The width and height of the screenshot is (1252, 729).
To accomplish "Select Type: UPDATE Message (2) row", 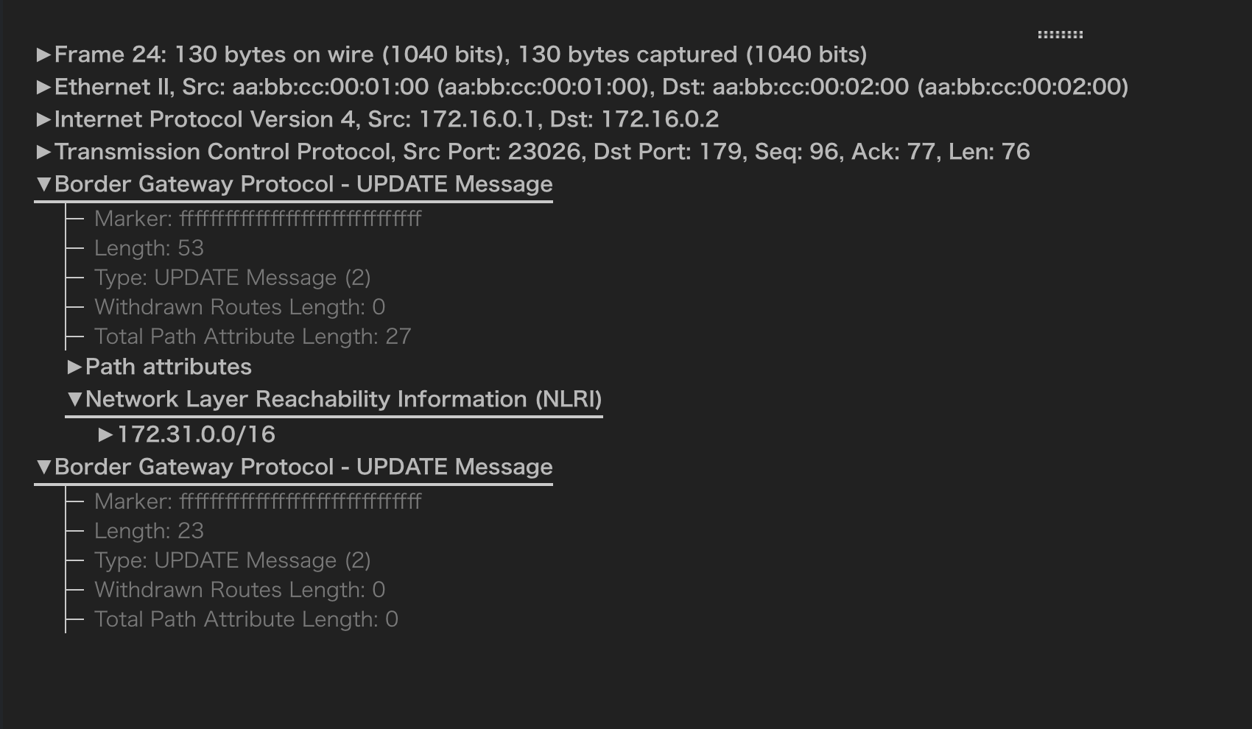I will [x=231, y=278].
